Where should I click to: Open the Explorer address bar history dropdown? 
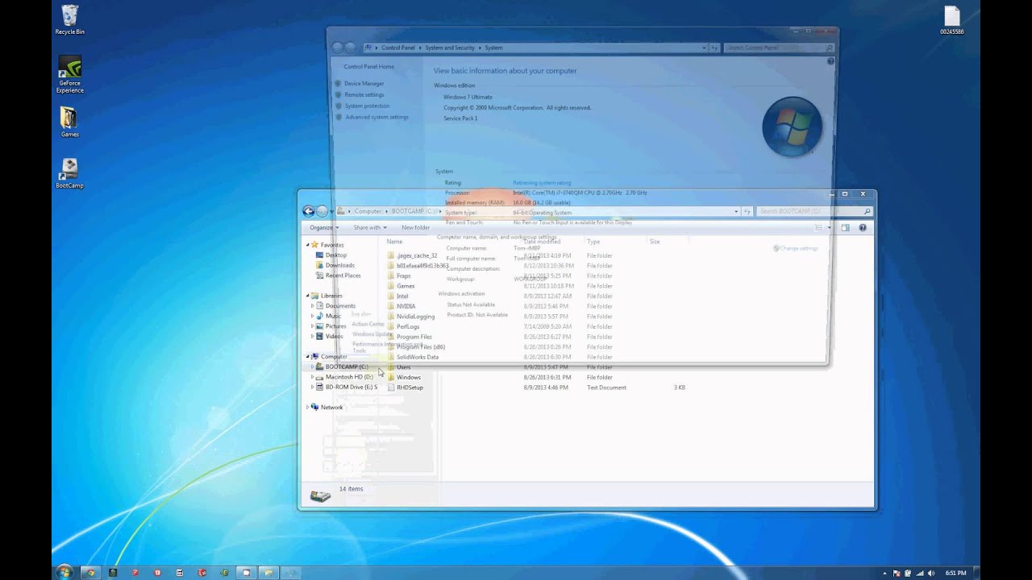[736, 212]
